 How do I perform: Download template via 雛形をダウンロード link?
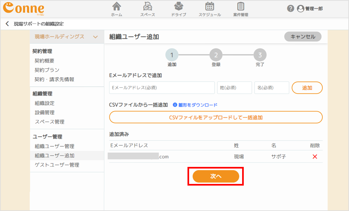(198, 105)
